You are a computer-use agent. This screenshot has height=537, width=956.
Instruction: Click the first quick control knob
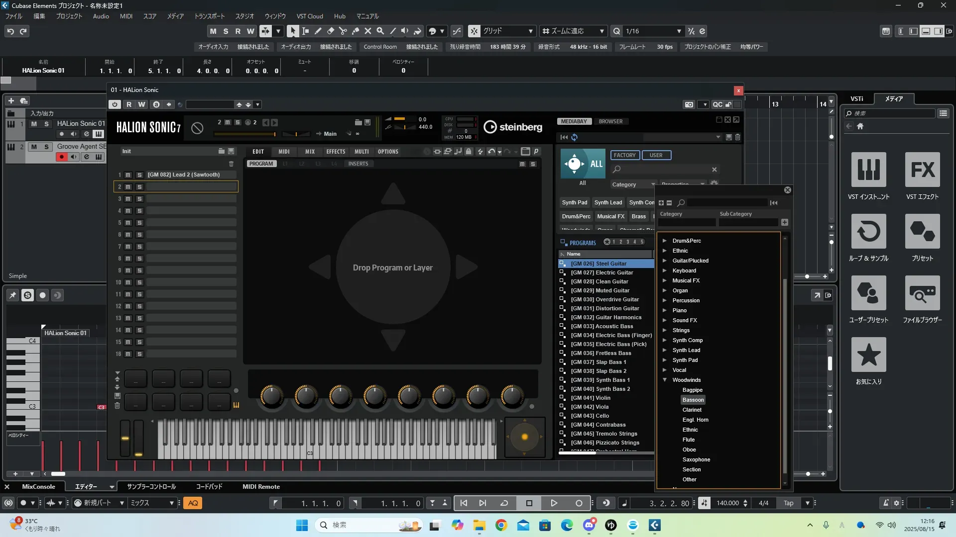tap(271, 396)
